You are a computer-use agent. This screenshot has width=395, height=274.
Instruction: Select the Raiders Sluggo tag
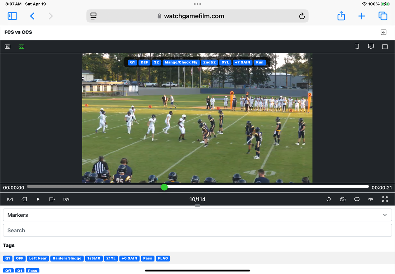click(67, 259)
